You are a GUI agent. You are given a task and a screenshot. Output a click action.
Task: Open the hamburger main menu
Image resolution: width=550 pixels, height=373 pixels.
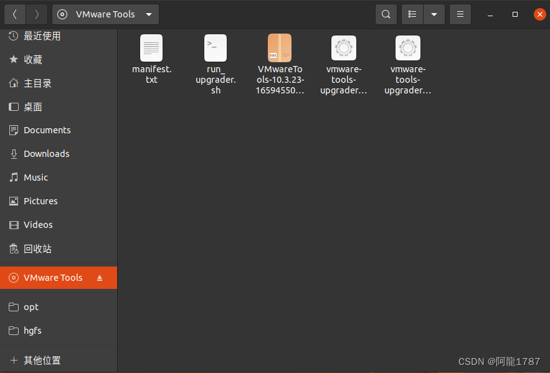460,14
